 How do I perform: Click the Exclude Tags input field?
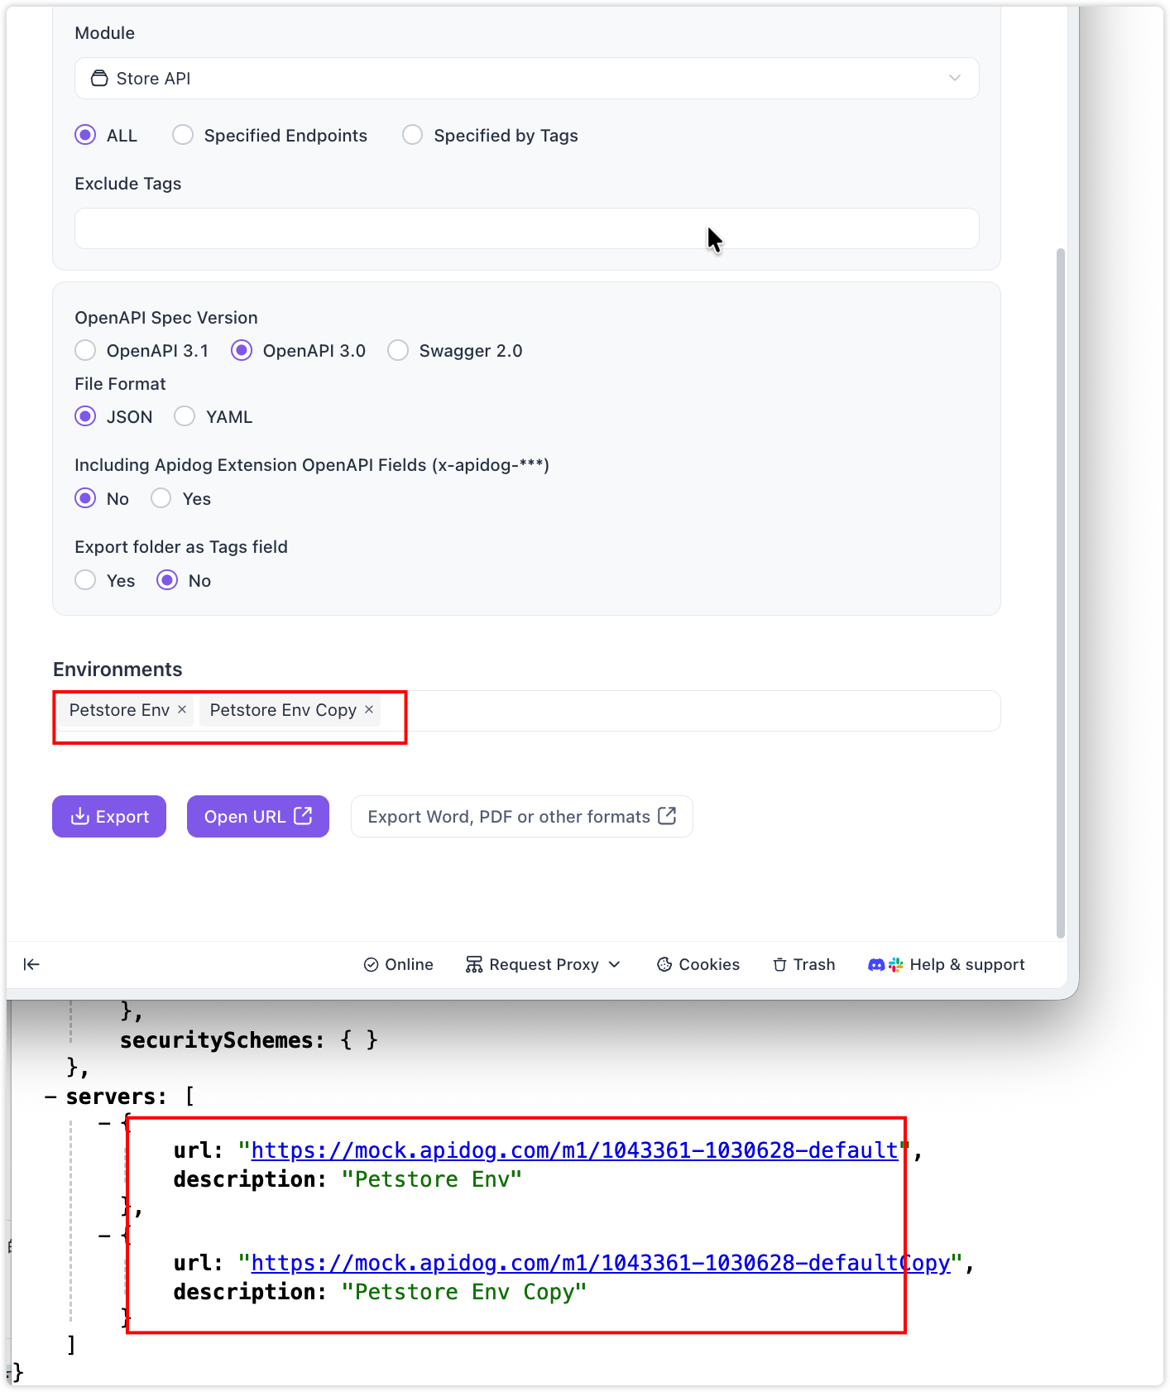526,228
